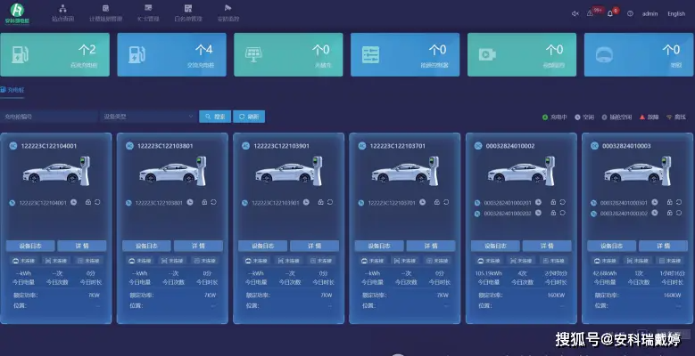Toggle the red triangle 故障 fault status filter
Image resolution: width=695 pixels, height=356 pixels.
tap(649, 117)
